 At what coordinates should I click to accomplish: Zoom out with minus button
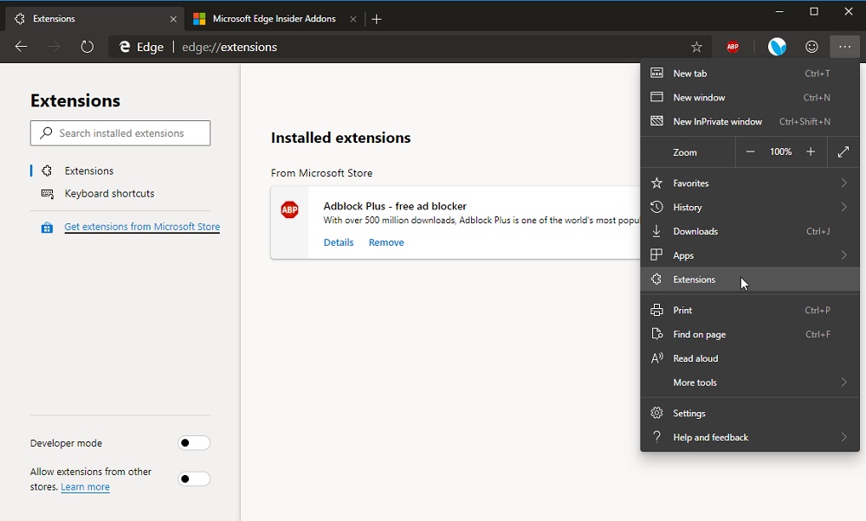pos(750,151)
